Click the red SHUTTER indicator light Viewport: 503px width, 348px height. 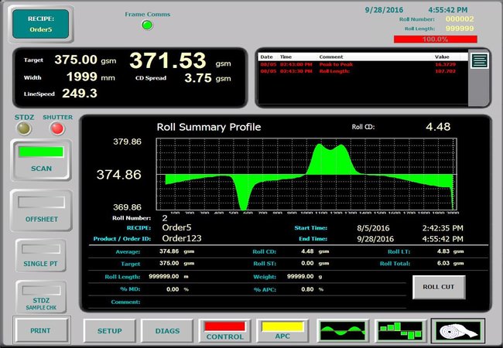click(56, 128)
